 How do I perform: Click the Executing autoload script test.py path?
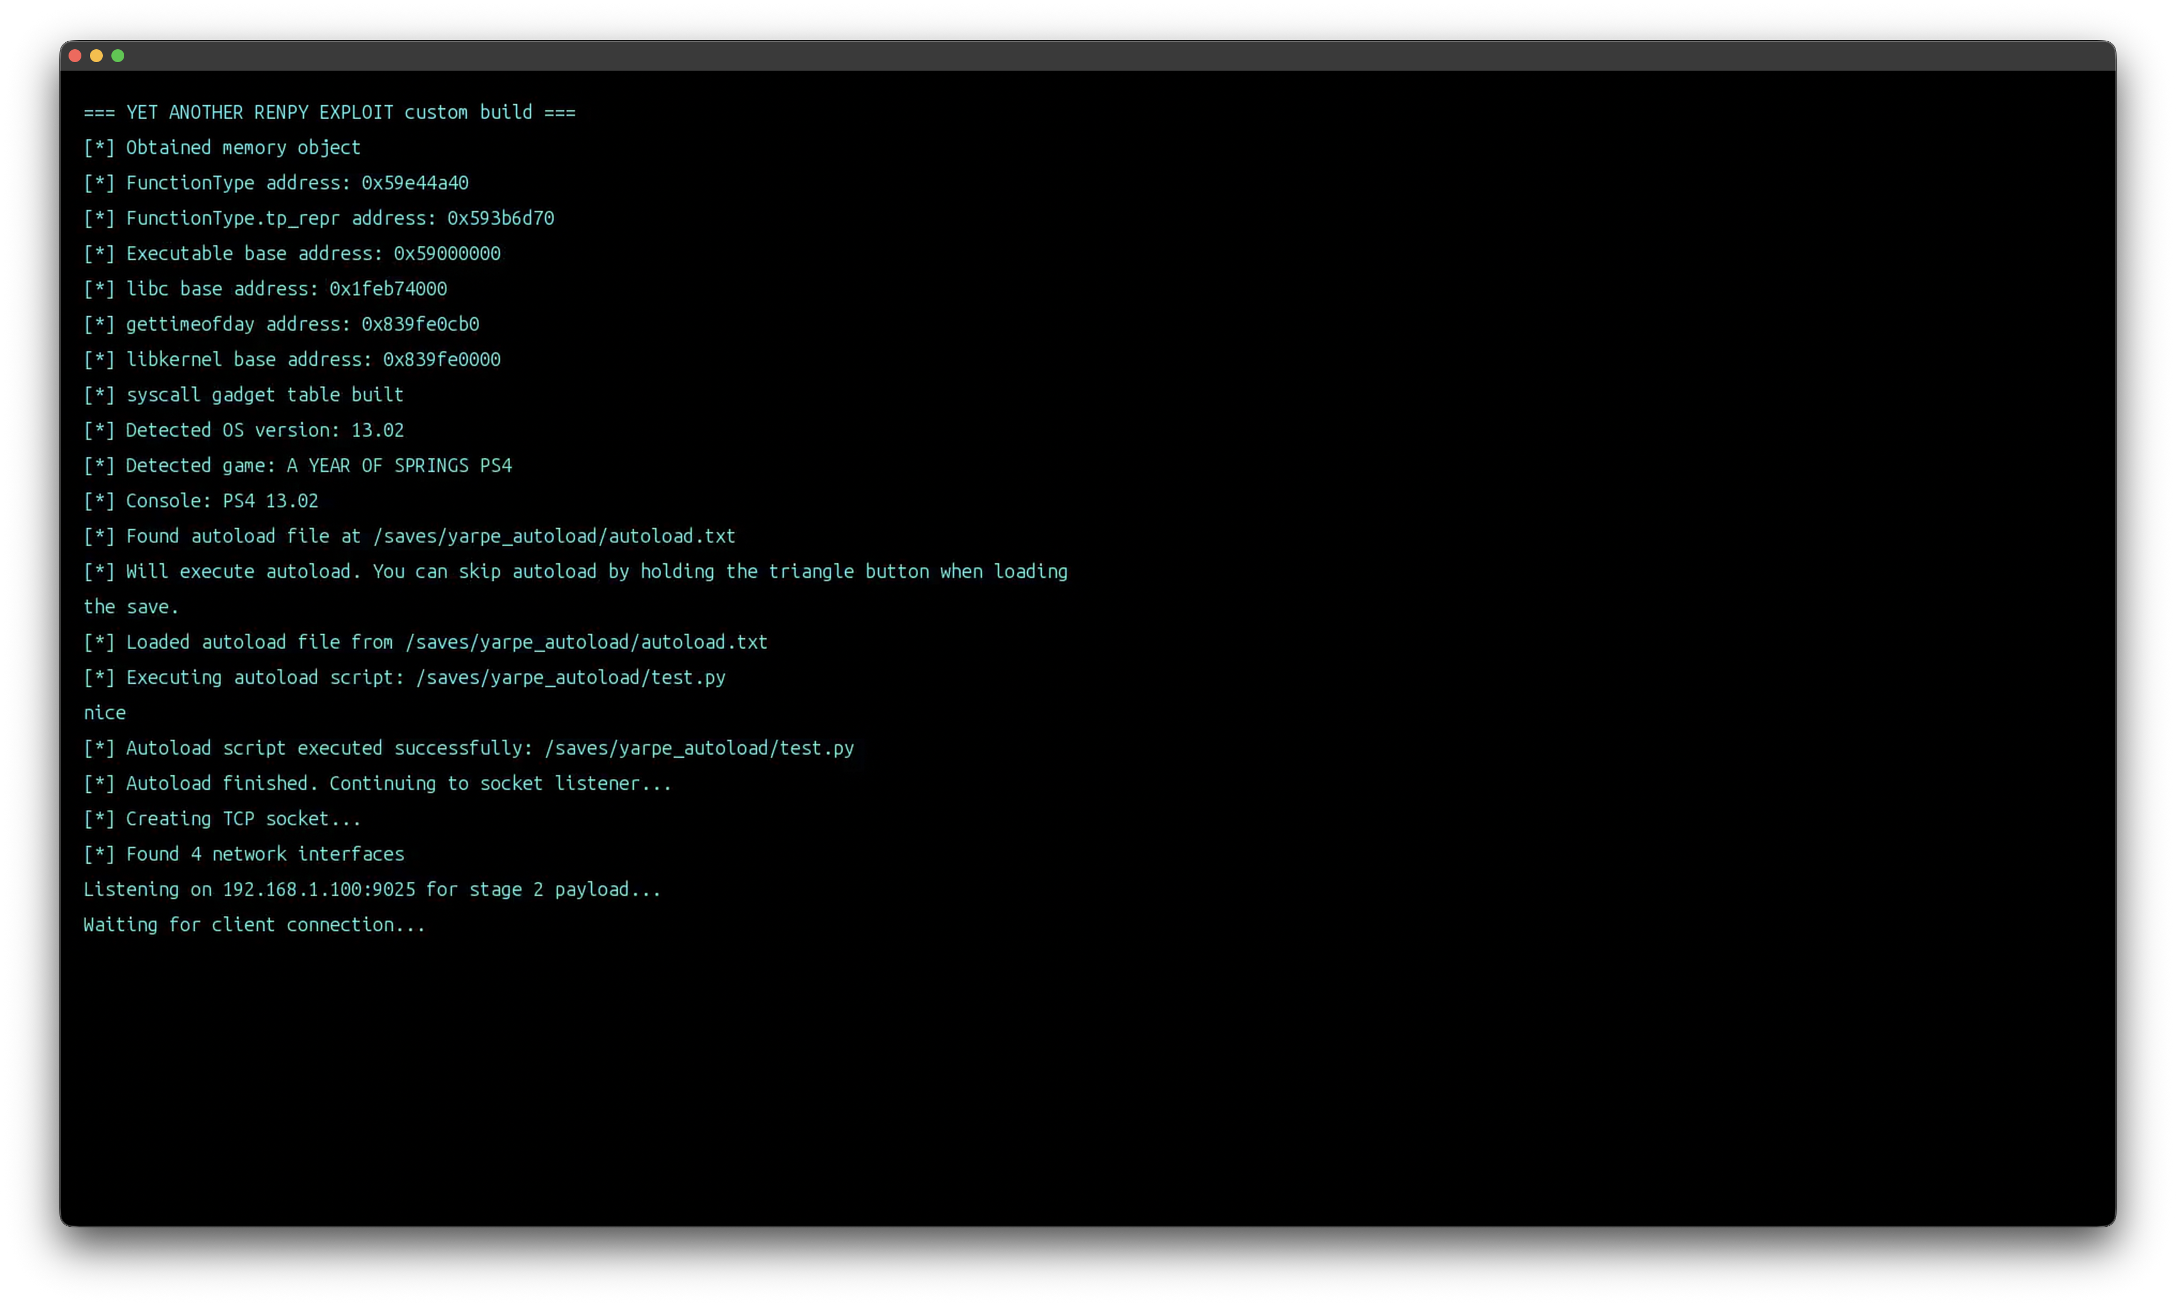pos(570,678)
